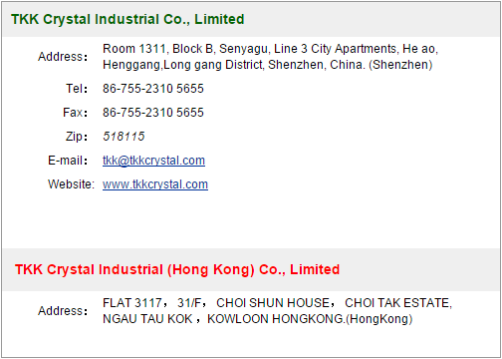The width and height of the screenshot is (502, 359).
Task: Click the TKK Crystal Industrial Co., Limited heading
Action: (127, 19)
